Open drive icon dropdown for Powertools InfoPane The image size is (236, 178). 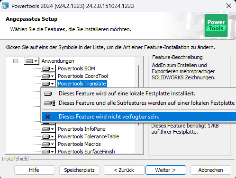(x=48, y=129)
